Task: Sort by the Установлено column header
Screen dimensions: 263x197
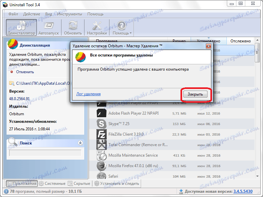Action: [208, 41]
